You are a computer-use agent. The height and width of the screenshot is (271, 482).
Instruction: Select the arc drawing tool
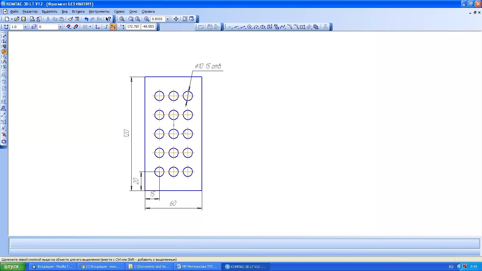click(256, 27)
